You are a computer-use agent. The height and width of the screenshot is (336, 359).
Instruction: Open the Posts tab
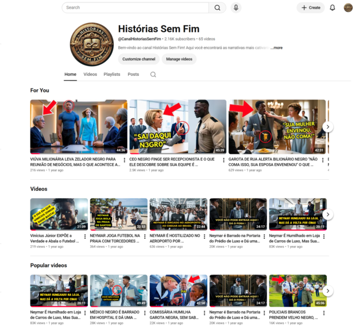[133, 75]
